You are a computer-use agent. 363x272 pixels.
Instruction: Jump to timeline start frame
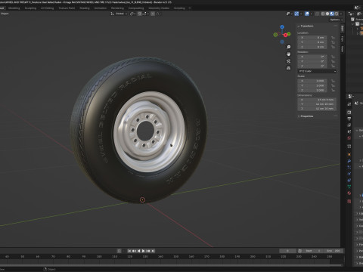(129, 251)
